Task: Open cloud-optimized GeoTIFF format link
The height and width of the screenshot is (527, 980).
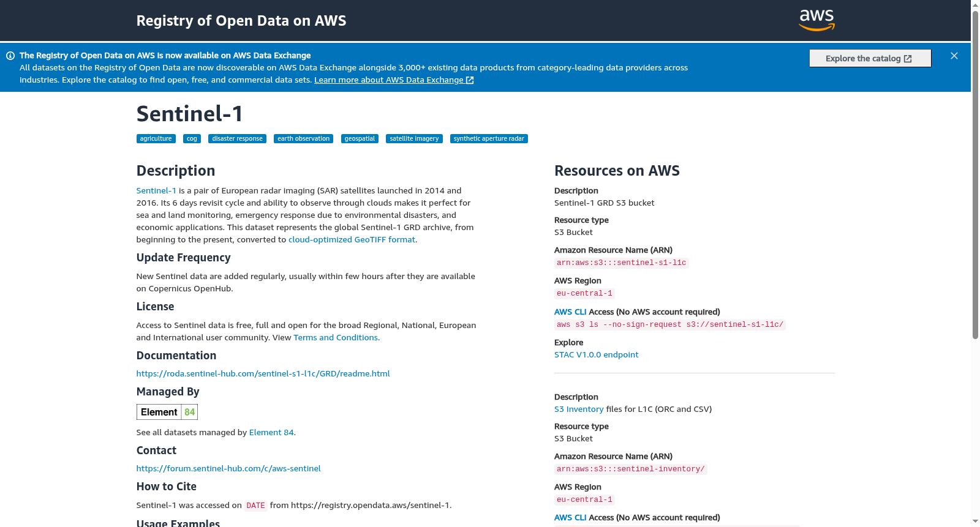Action: tap(352, 240)
